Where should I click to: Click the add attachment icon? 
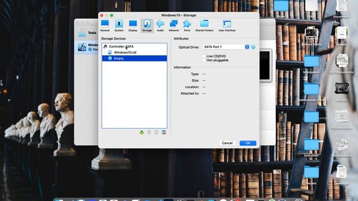click(x=157, y=132)
